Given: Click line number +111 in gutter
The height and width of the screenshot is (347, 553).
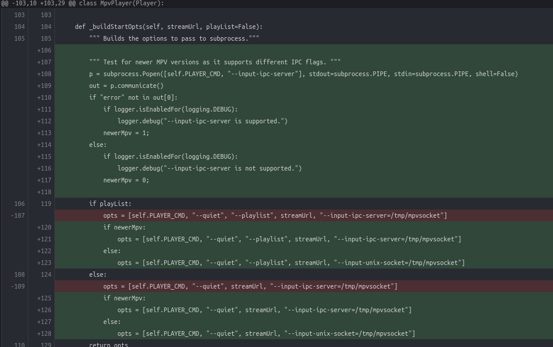Looking at the screenshot, I should [x=44, y=110].
